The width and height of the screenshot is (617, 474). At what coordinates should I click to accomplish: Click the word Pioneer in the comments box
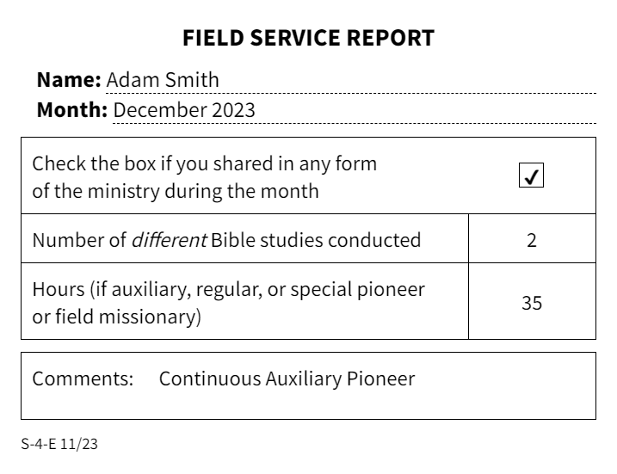383,379
